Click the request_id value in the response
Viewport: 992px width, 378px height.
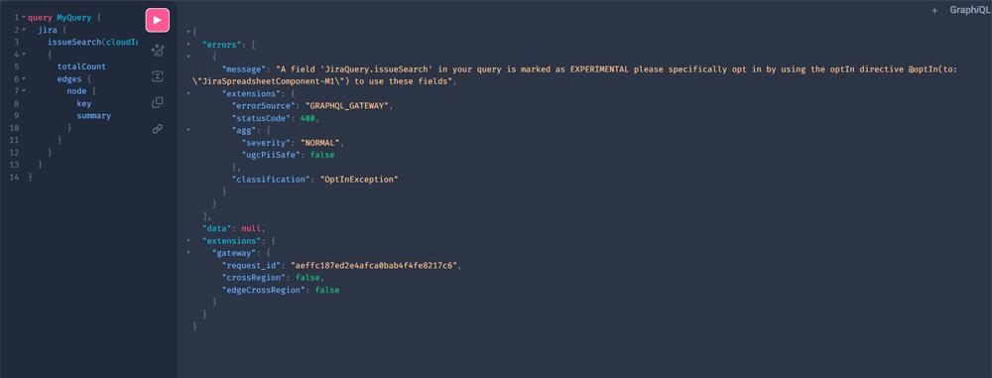[x=373, y=265]
